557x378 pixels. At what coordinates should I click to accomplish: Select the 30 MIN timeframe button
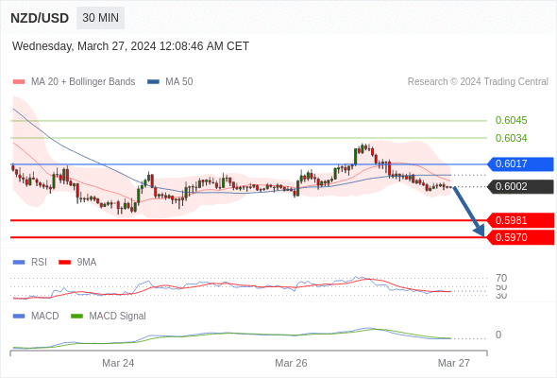[x=100, y=18]
